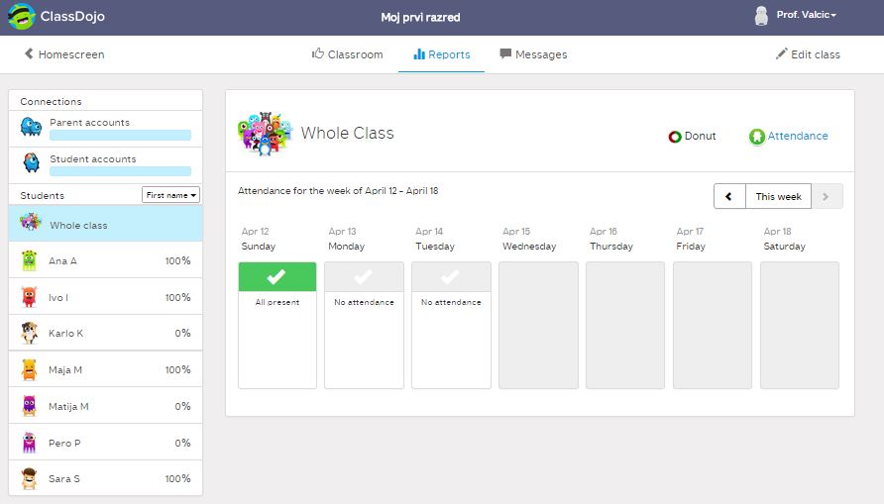Image resolution: width=884 pixels, height=504 pixels.
Task: Select Whole class in the student list
Action: point(78,225)
